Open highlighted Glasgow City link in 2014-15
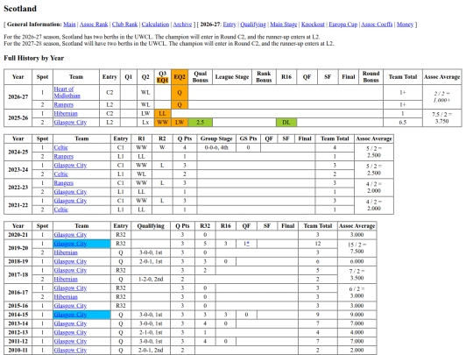This screenshot has width=473, height=355. pos(70,315)
